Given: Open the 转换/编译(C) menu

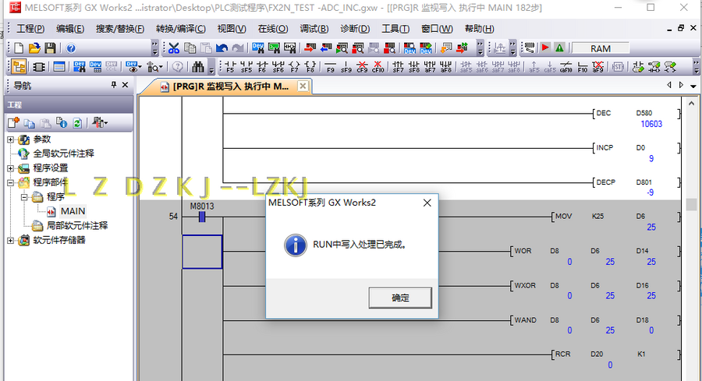Looking at the screenshot, I should (181, 29).
